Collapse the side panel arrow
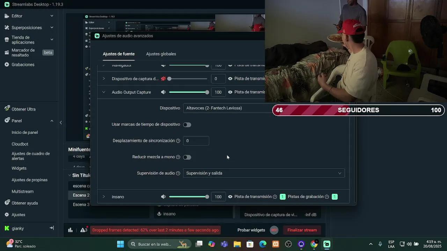 coord(61,123)
